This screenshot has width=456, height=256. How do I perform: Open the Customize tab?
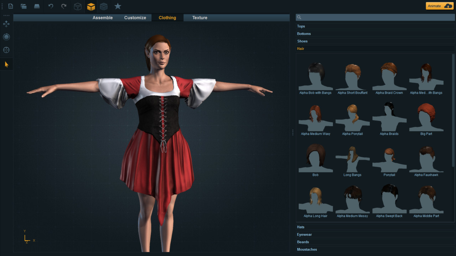click(x=135, y=17)
